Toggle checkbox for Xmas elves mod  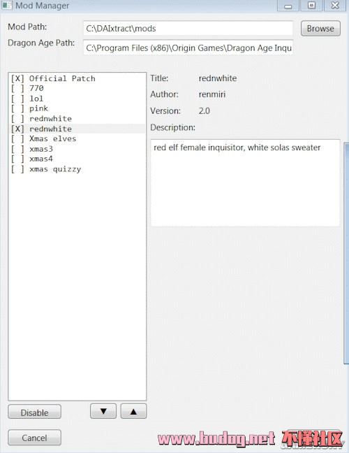[x=17, y=139]
